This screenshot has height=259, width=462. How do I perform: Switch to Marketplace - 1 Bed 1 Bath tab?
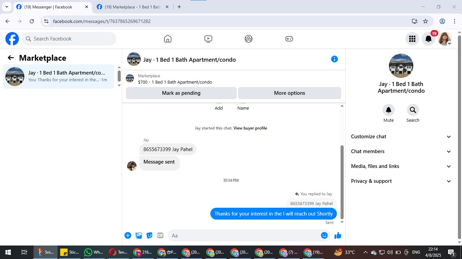[132, 7]
